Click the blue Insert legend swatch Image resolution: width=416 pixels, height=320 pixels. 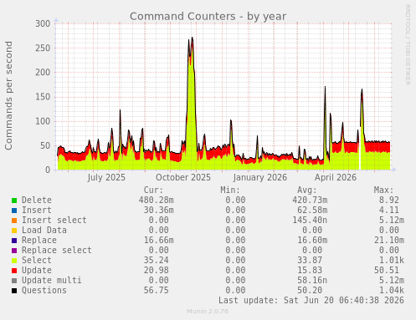point(14,211)
